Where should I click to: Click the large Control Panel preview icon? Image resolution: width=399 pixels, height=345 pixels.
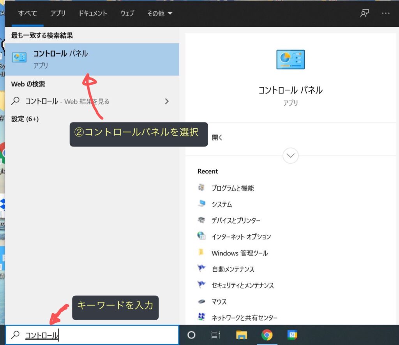click(x=290, y=60)
